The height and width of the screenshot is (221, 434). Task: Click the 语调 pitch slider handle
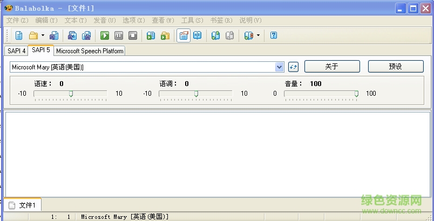point(196,94)
